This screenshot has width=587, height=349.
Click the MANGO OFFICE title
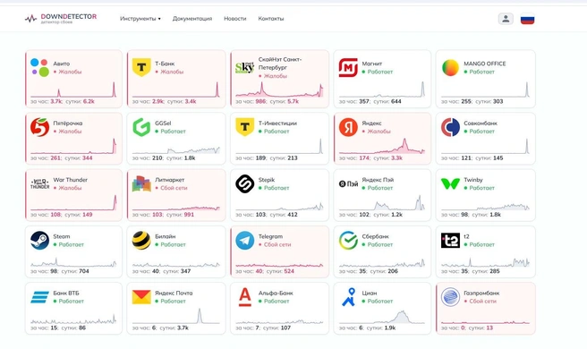(x=485, y=64)
